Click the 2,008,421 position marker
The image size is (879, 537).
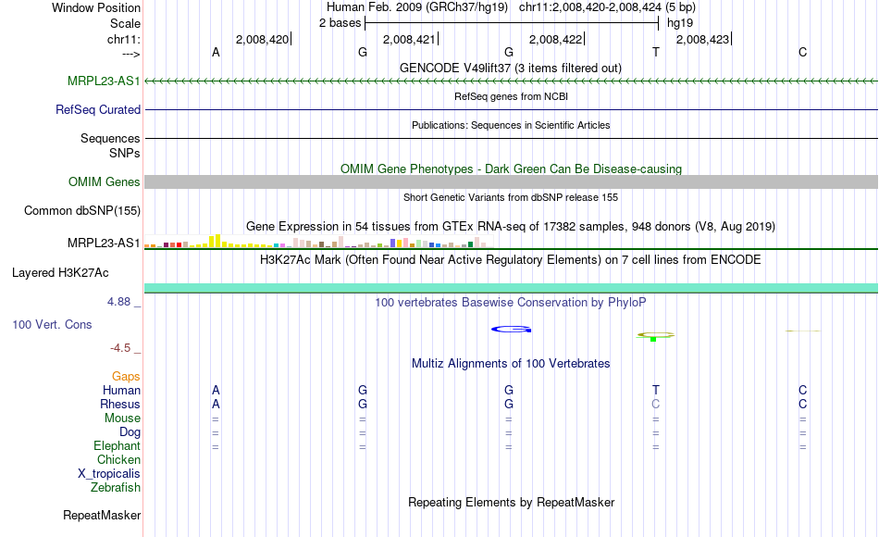409,39
